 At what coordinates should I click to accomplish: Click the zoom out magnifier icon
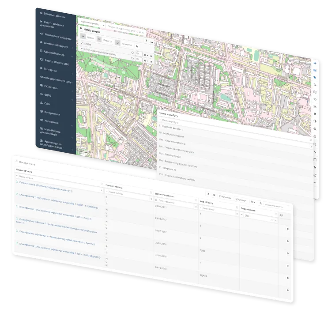coord(315,136)
